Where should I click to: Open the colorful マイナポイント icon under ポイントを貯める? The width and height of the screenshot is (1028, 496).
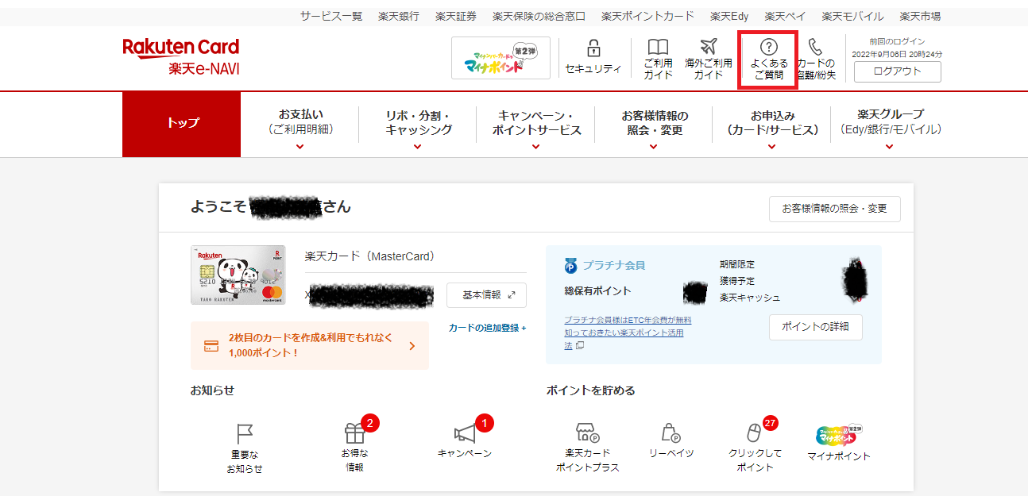pos(838,435)
